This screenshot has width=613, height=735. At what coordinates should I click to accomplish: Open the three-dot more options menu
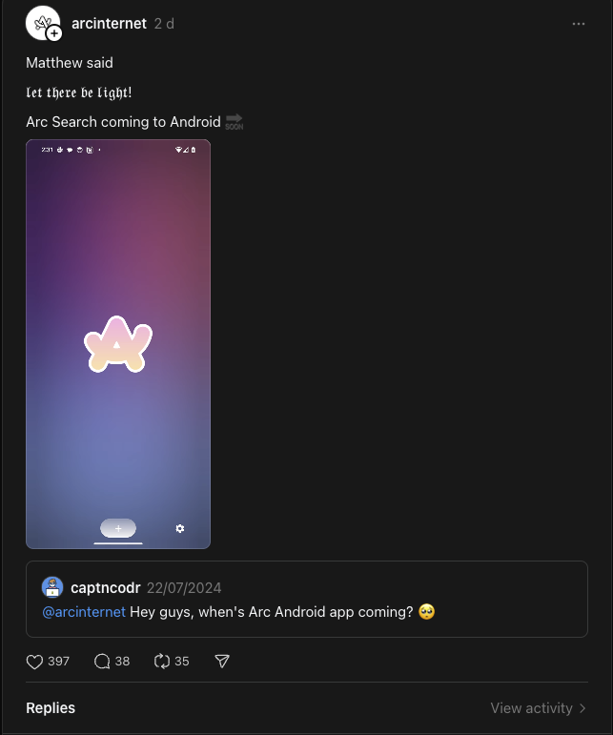(579, 24)
